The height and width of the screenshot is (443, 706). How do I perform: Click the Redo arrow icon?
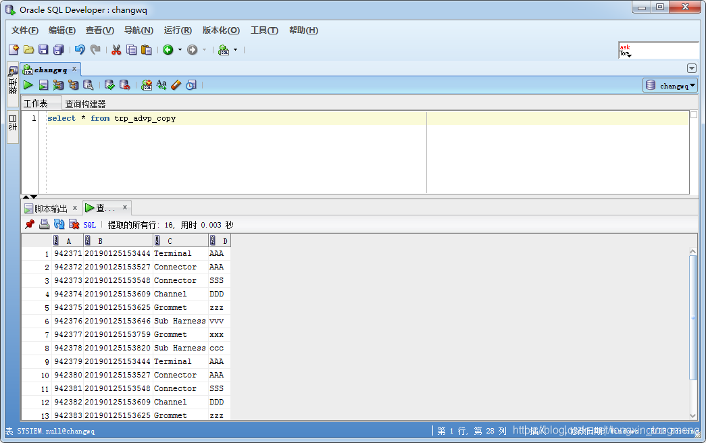(x=95, y=49)
